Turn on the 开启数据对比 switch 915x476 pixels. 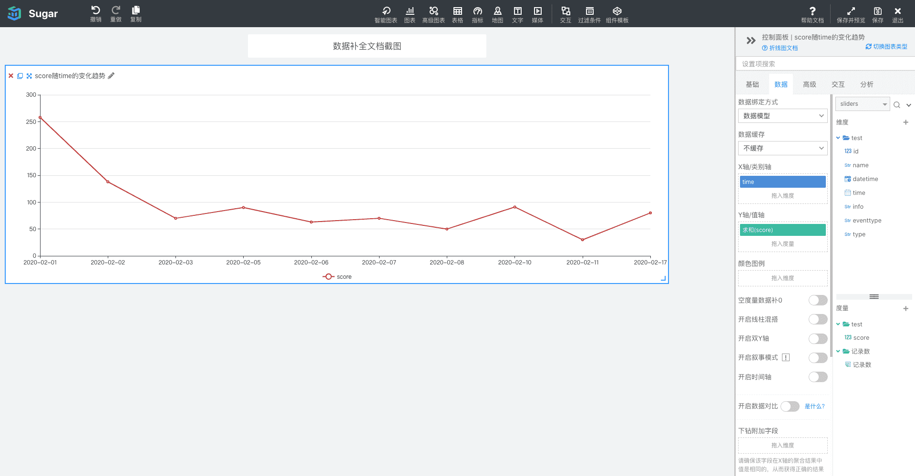tap(790, 406)
